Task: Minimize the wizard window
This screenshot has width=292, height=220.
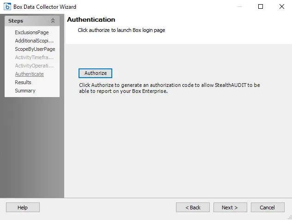Action: click(x=240, y=6)
